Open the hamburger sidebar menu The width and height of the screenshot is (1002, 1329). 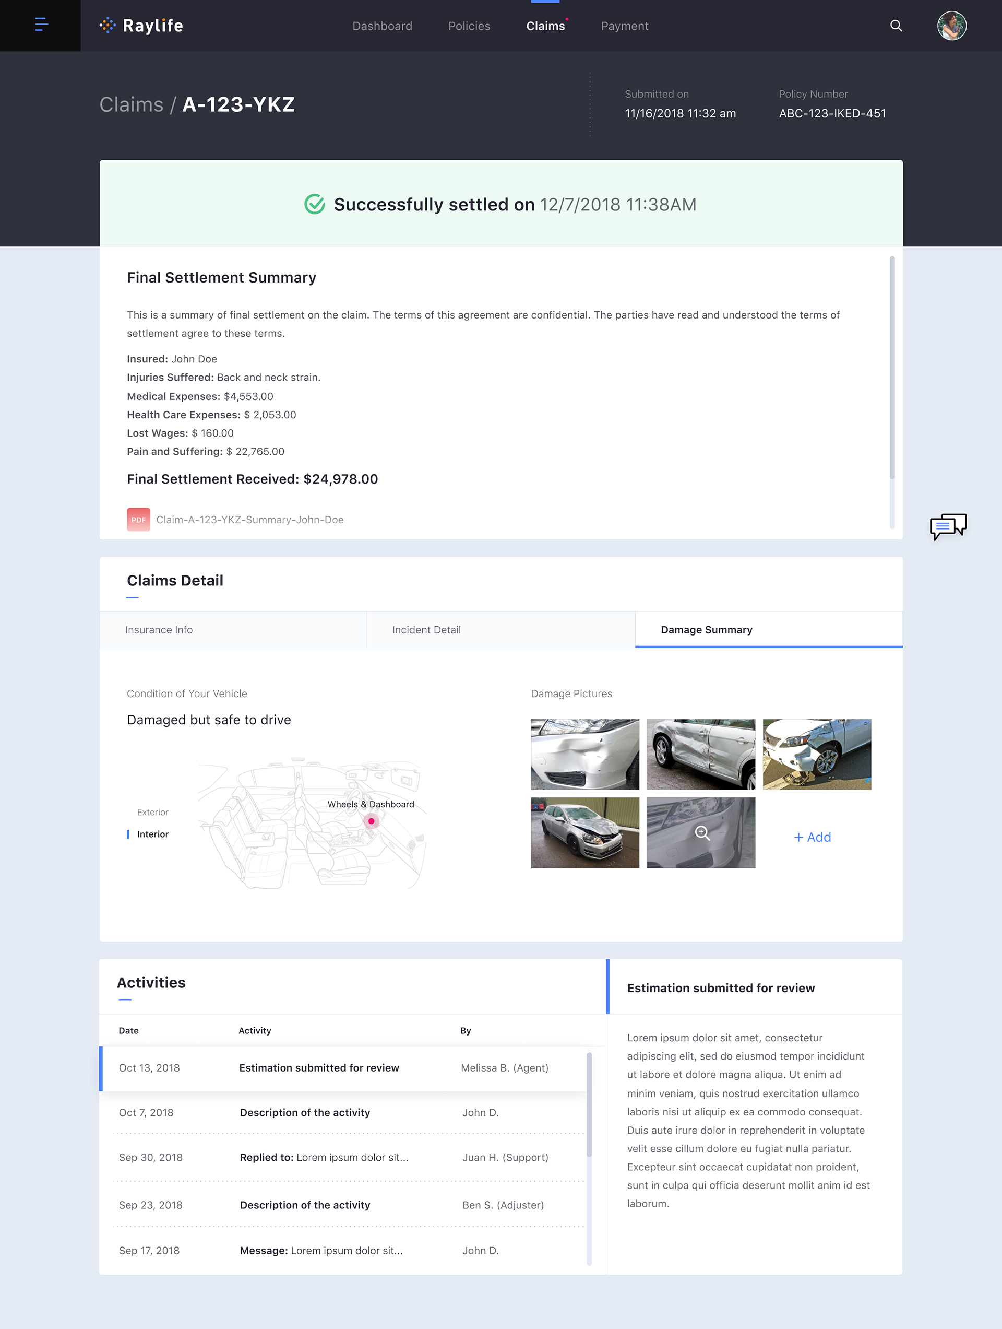pyautogui.click(x=41, y=25)
